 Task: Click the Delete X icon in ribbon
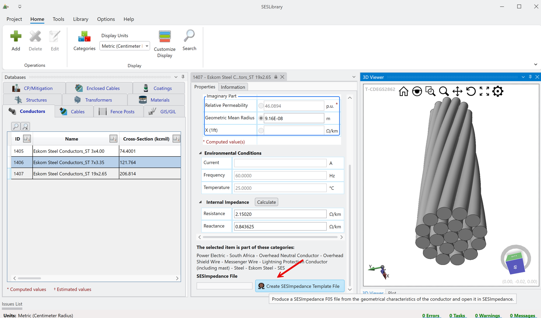35,36
